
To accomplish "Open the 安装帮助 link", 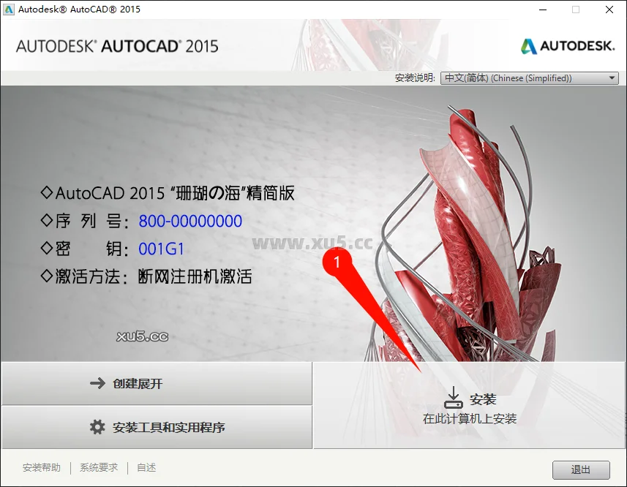I will click(42, 468).
